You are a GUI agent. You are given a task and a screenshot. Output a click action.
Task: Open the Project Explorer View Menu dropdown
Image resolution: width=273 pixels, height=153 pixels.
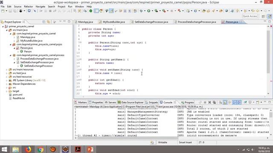click(x=60, y=22)
